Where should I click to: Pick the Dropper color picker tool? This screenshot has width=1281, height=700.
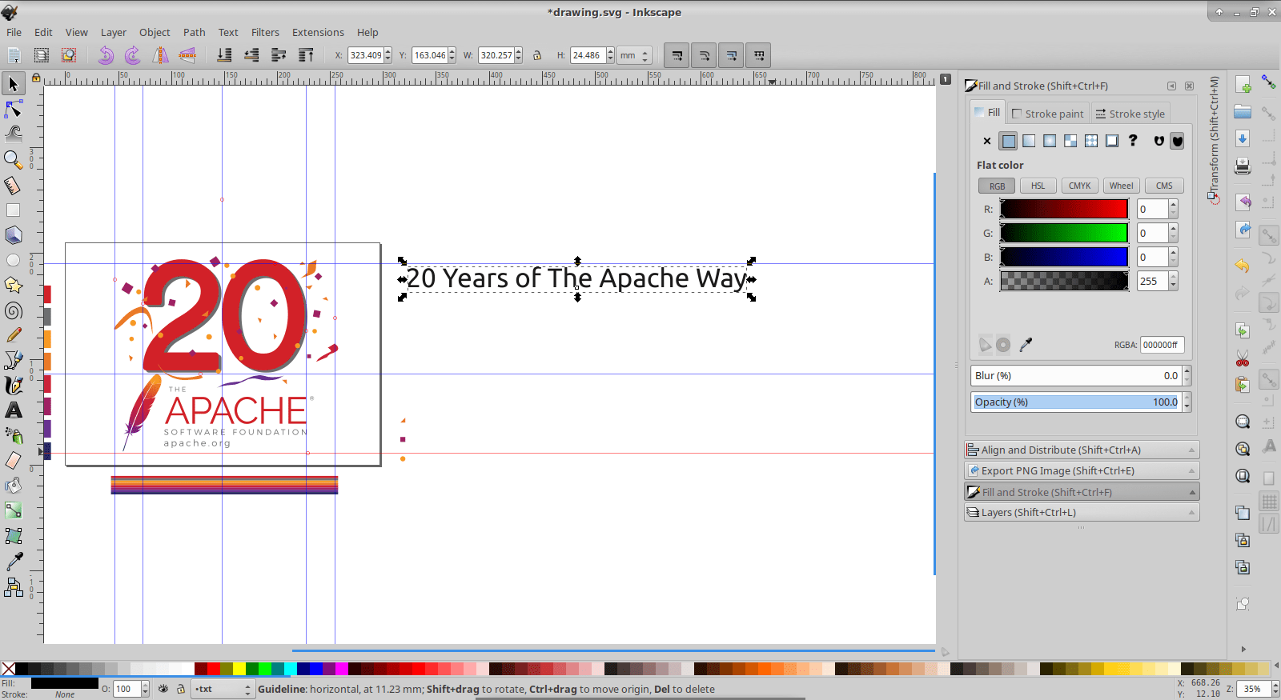click(x=14, y=562)
